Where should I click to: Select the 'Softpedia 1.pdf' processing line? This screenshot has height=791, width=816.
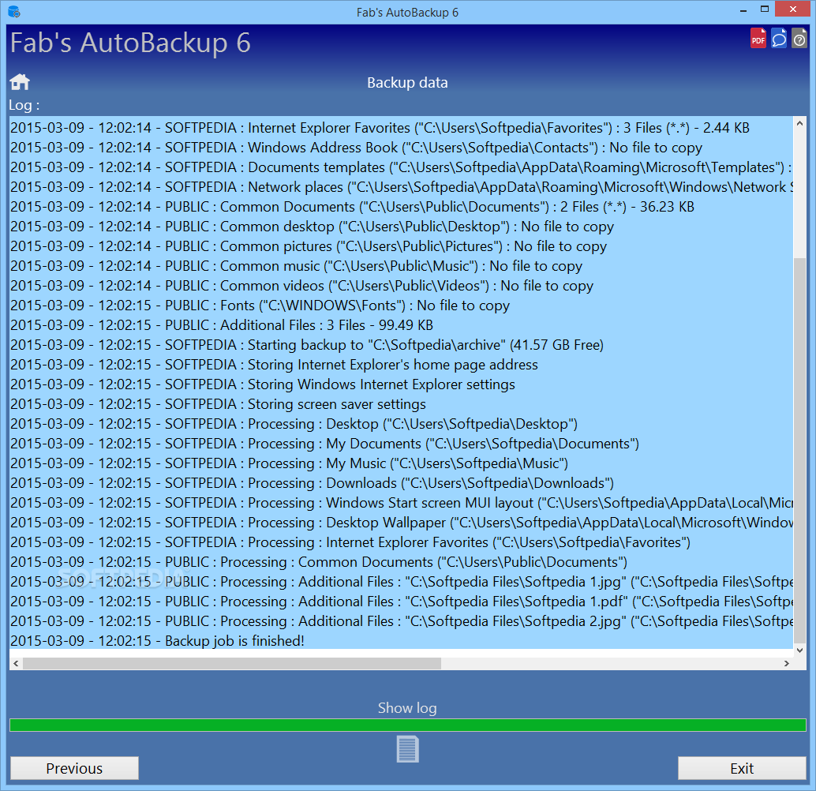coord(401,602)
